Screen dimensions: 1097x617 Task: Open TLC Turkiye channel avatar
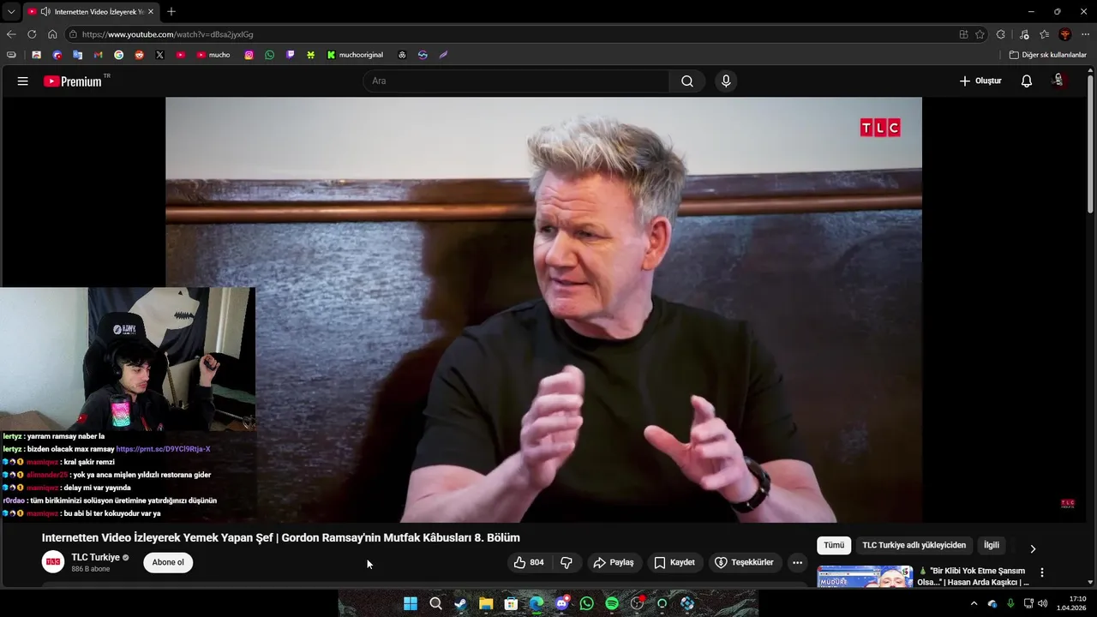(x=53, y=562)
